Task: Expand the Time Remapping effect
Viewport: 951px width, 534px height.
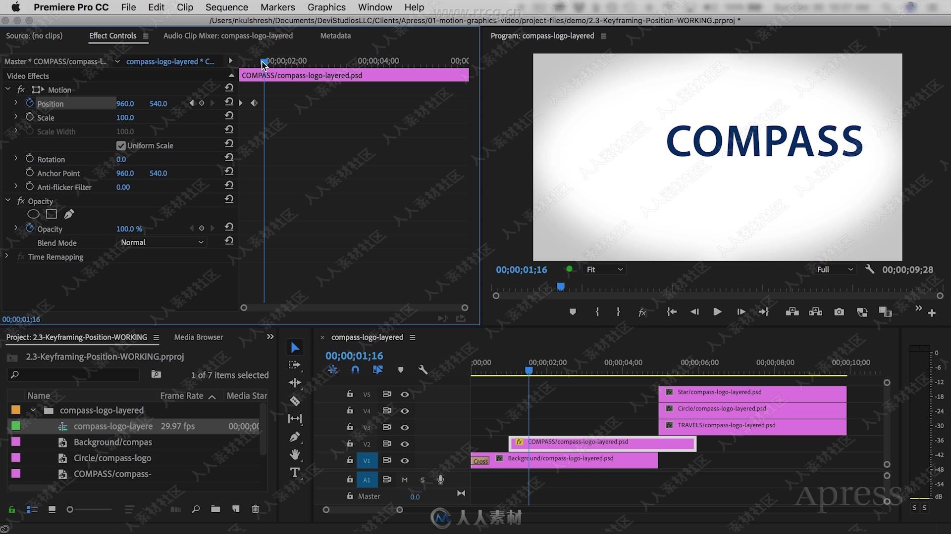Action: 6,256
